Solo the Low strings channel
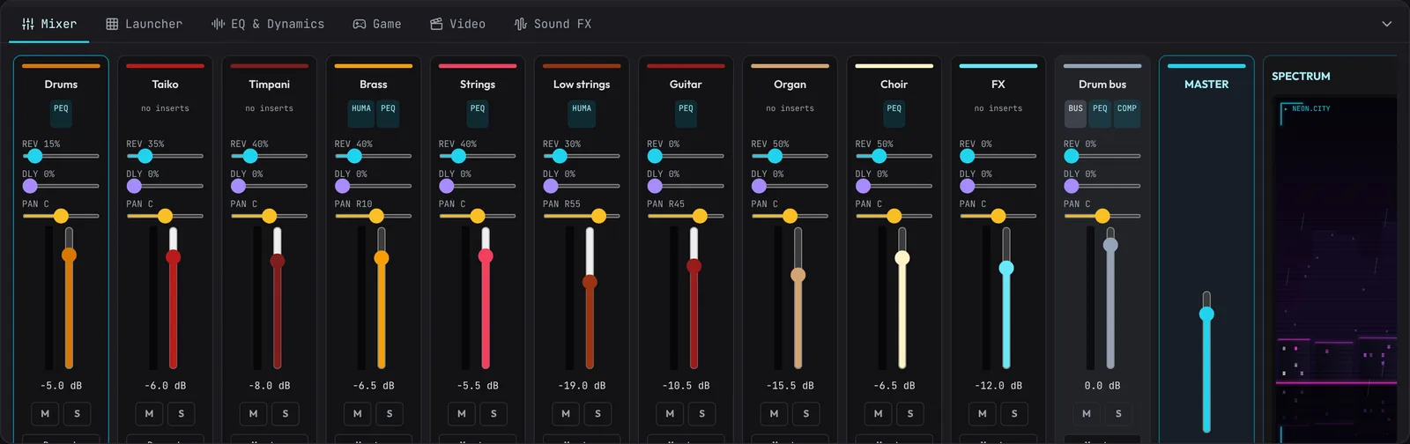Screen dimensions: 1410x444 click(x=597, y=413)
